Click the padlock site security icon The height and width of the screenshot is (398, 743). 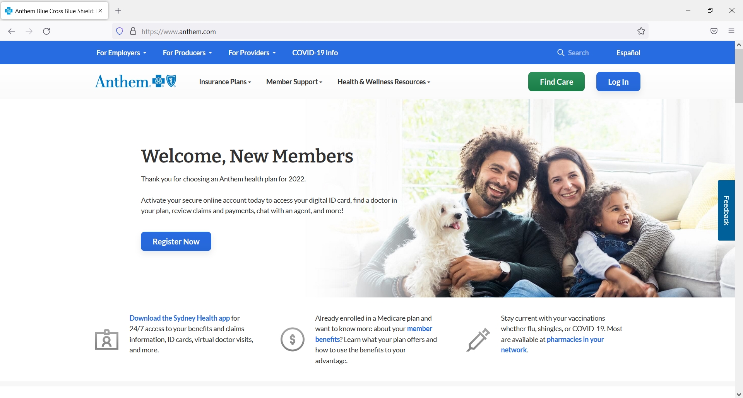click(133, 31)
